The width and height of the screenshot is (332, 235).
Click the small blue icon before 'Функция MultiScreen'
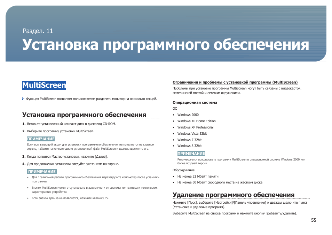(x=23, y=99)
